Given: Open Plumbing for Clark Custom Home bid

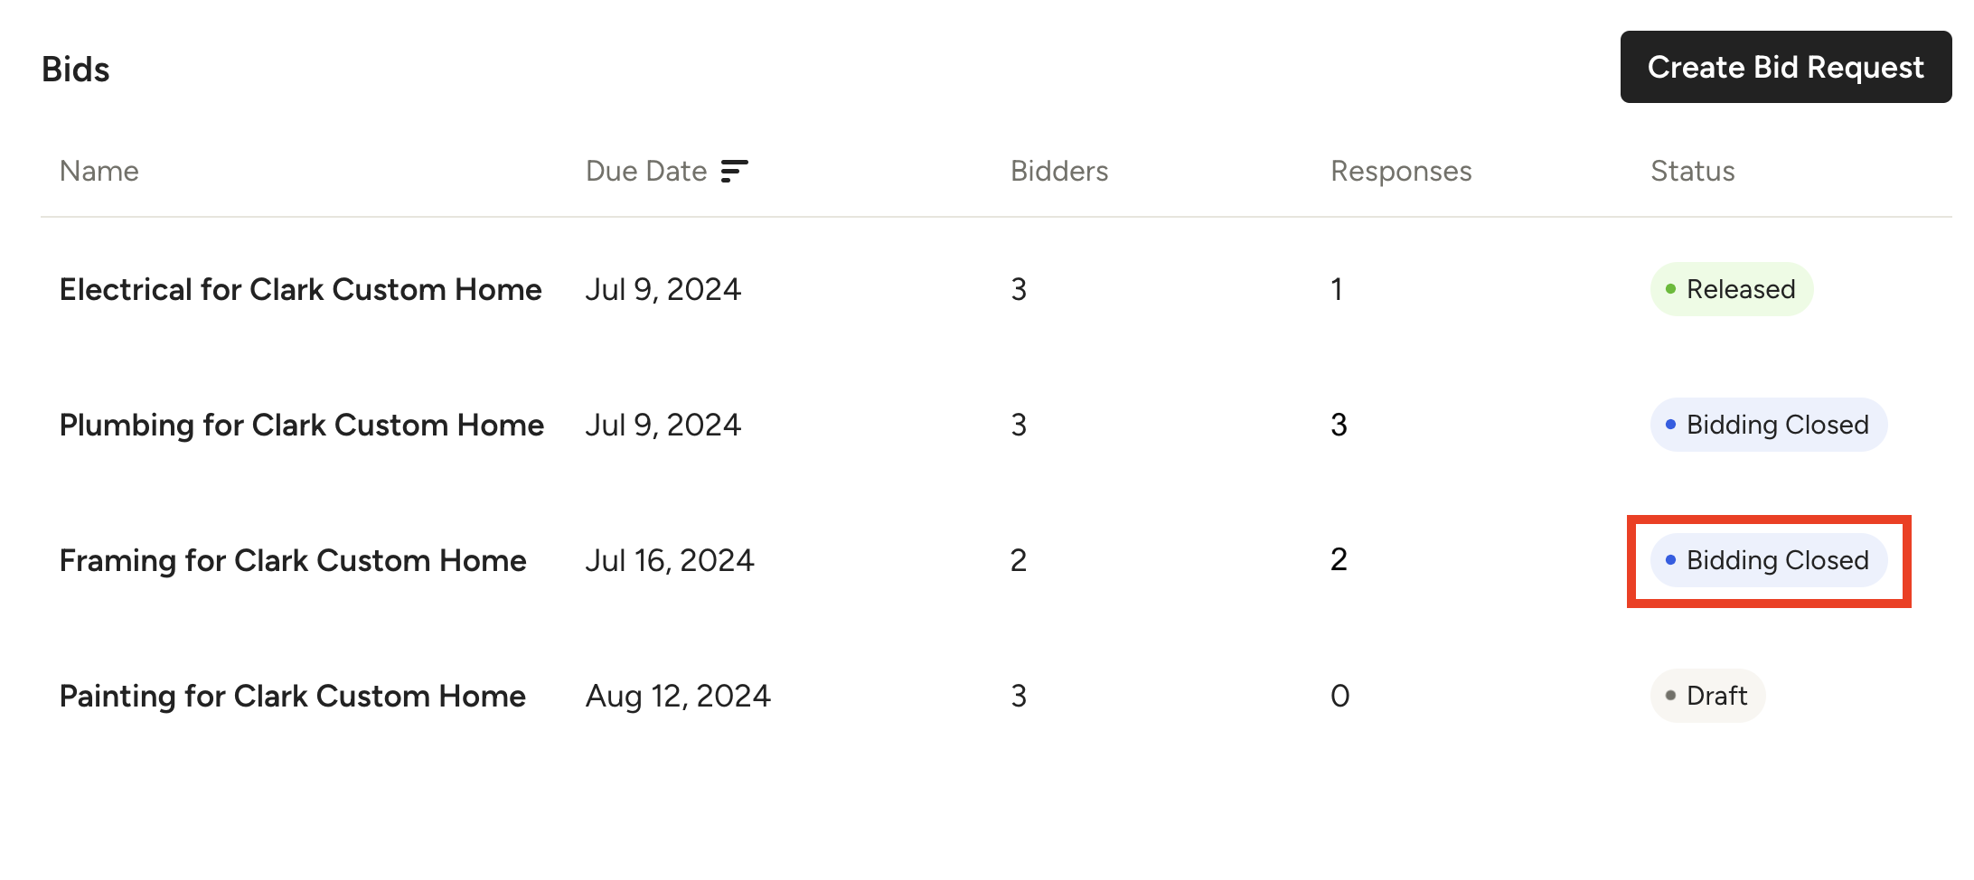Looking at the screenshot, I should coord(301,425).
